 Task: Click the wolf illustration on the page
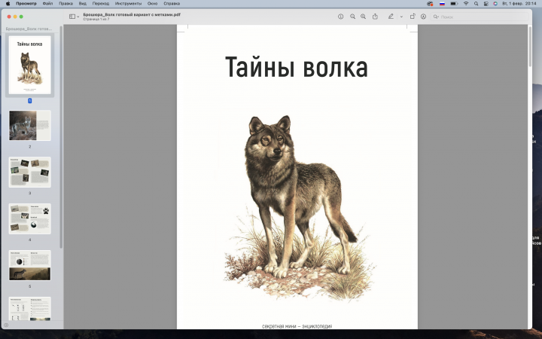[298, 208]
